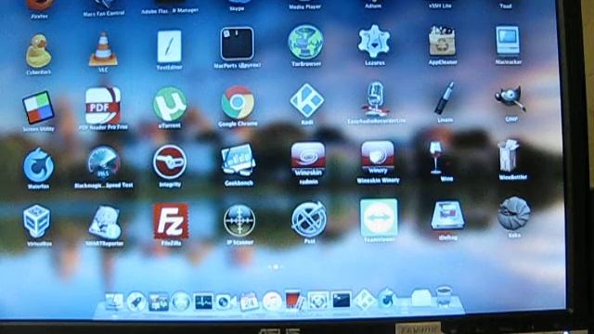594x334 pixels.
Task: Launch VLC media player
Action: point(103,49)
